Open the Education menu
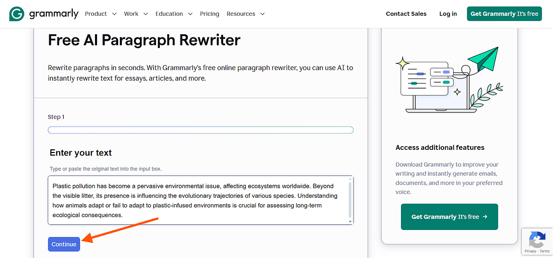Image resolution: width=554 pixels, height=258 pixels. coord(169,14)
